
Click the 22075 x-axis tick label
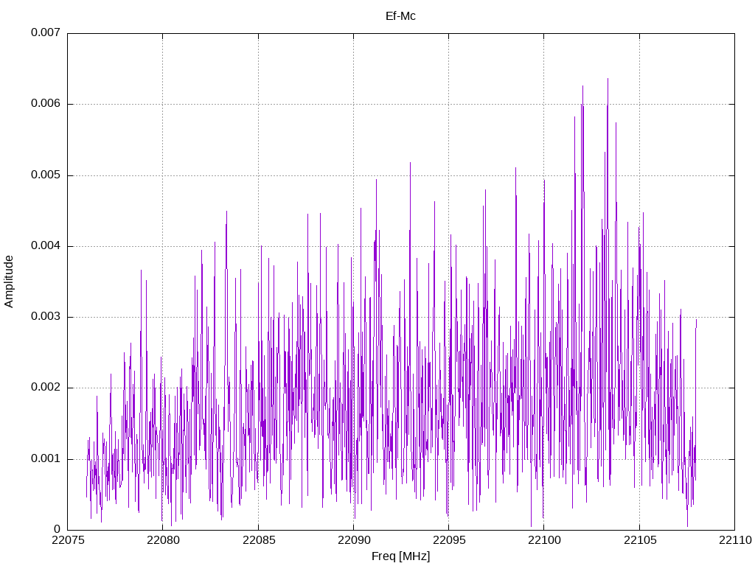(x=67, y=540)
